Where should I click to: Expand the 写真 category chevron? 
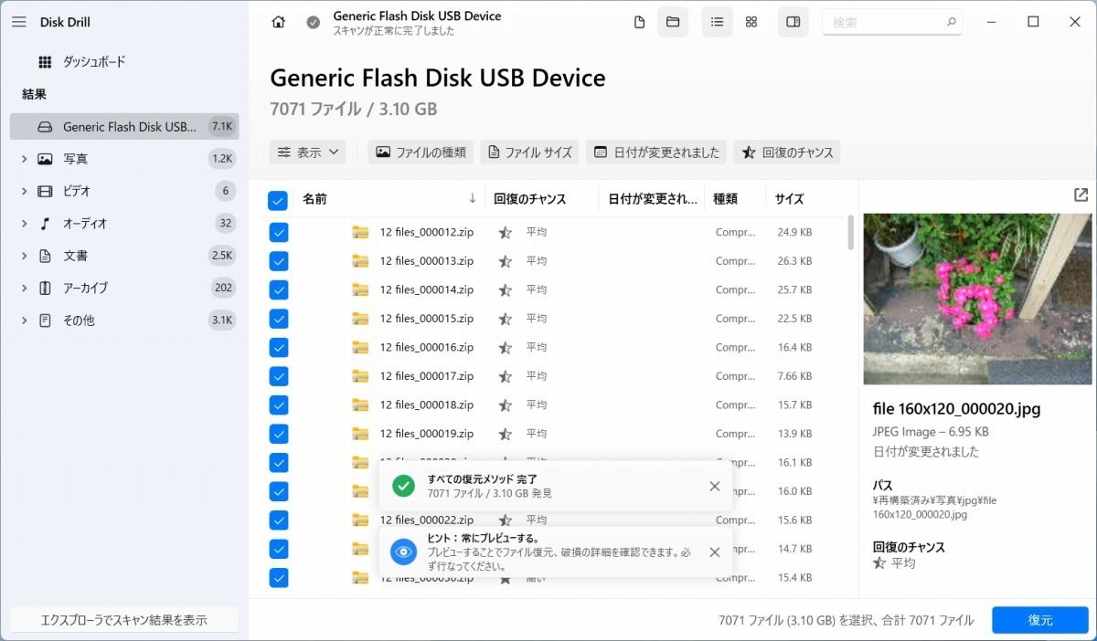click(x=24, y=159)
